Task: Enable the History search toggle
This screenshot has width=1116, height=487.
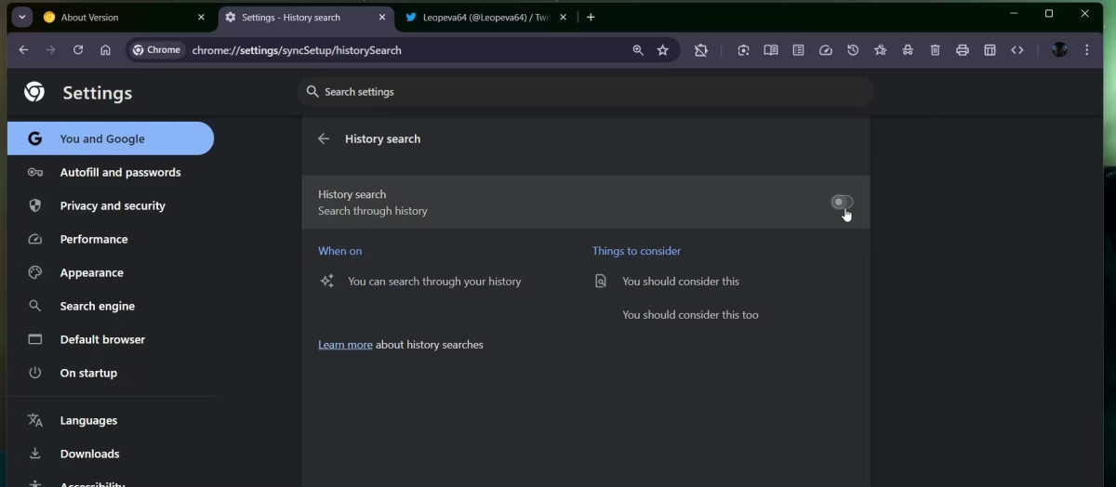Action: [x=842, y=202]
